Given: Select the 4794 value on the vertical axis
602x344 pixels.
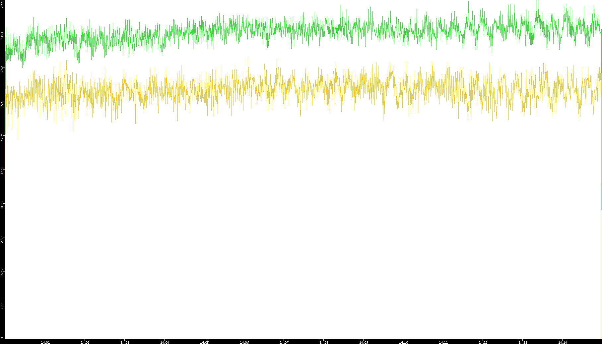Looking at the screenshot, I should pyautogui.click(x=2, y=137).
